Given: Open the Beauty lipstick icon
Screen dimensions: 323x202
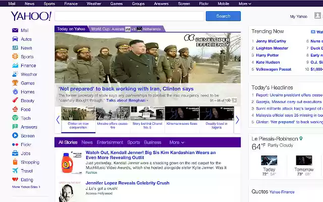Looking at the screenshot, I should pos(15,100).
